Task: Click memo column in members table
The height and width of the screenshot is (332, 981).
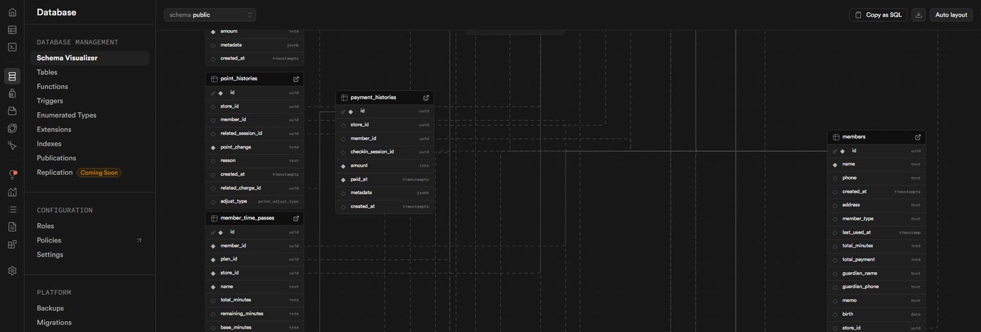Action: [x=876, y=301]
